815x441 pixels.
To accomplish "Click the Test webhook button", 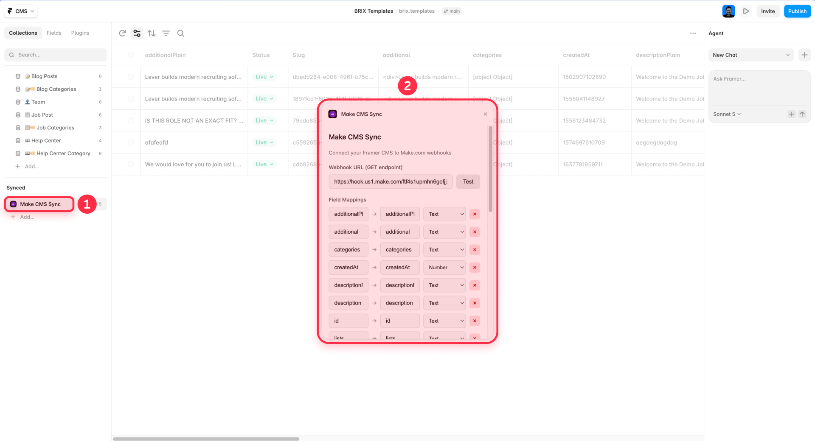I will (x=468, y=181).
